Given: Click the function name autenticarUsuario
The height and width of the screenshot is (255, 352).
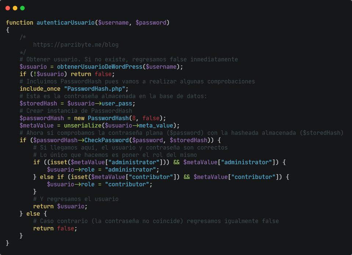Looking at the screenshot, I should click(66, 22).
